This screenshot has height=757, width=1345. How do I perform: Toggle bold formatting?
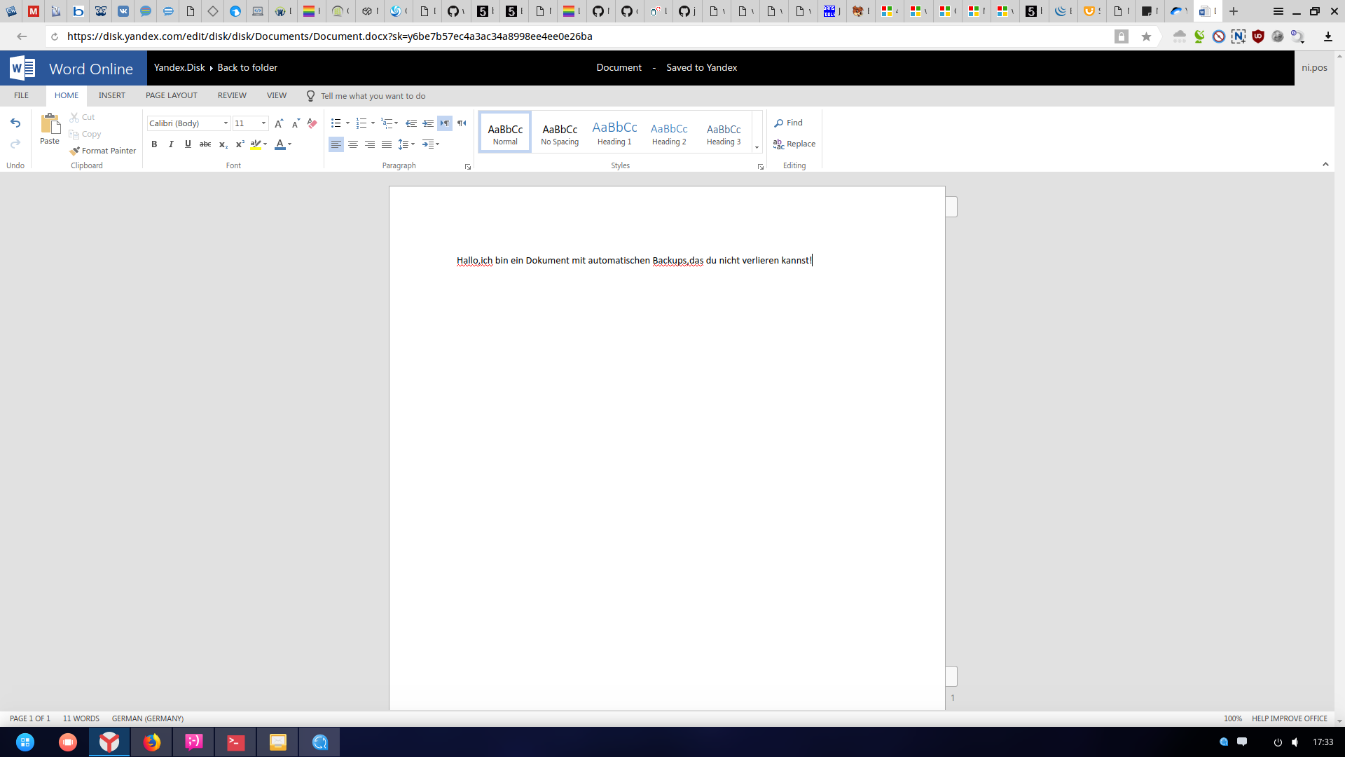pyautogui.click(x=154, y=144)
